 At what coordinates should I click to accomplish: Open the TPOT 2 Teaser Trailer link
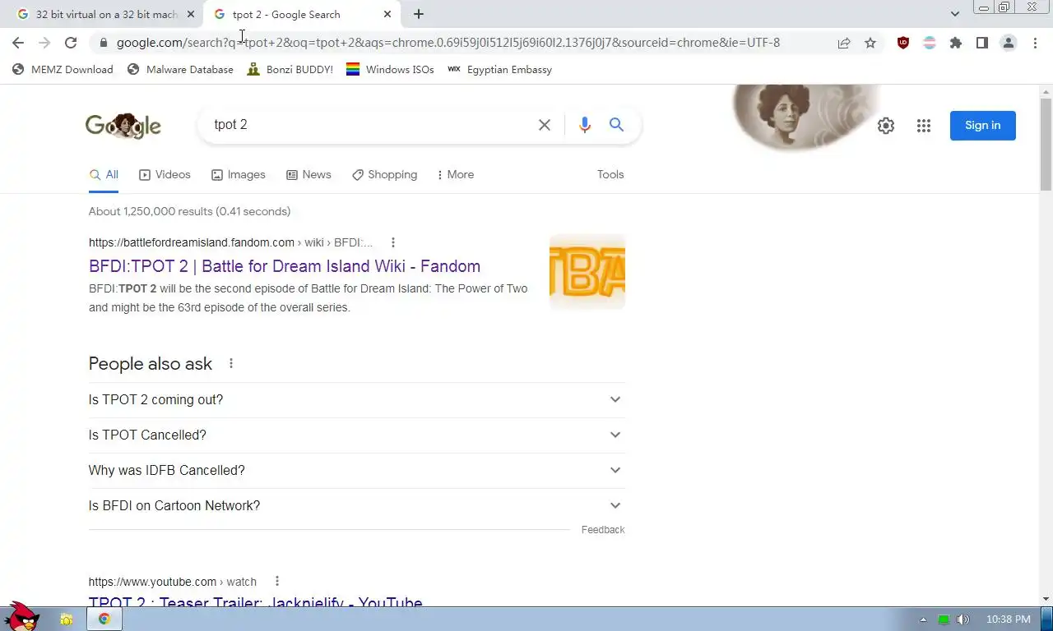pos(256,602)
